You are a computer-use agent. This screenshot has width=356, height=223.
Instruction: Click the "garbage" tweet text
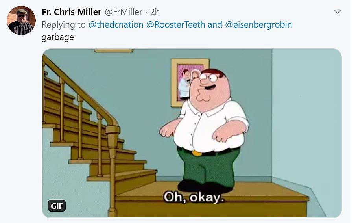click(58, 37)
